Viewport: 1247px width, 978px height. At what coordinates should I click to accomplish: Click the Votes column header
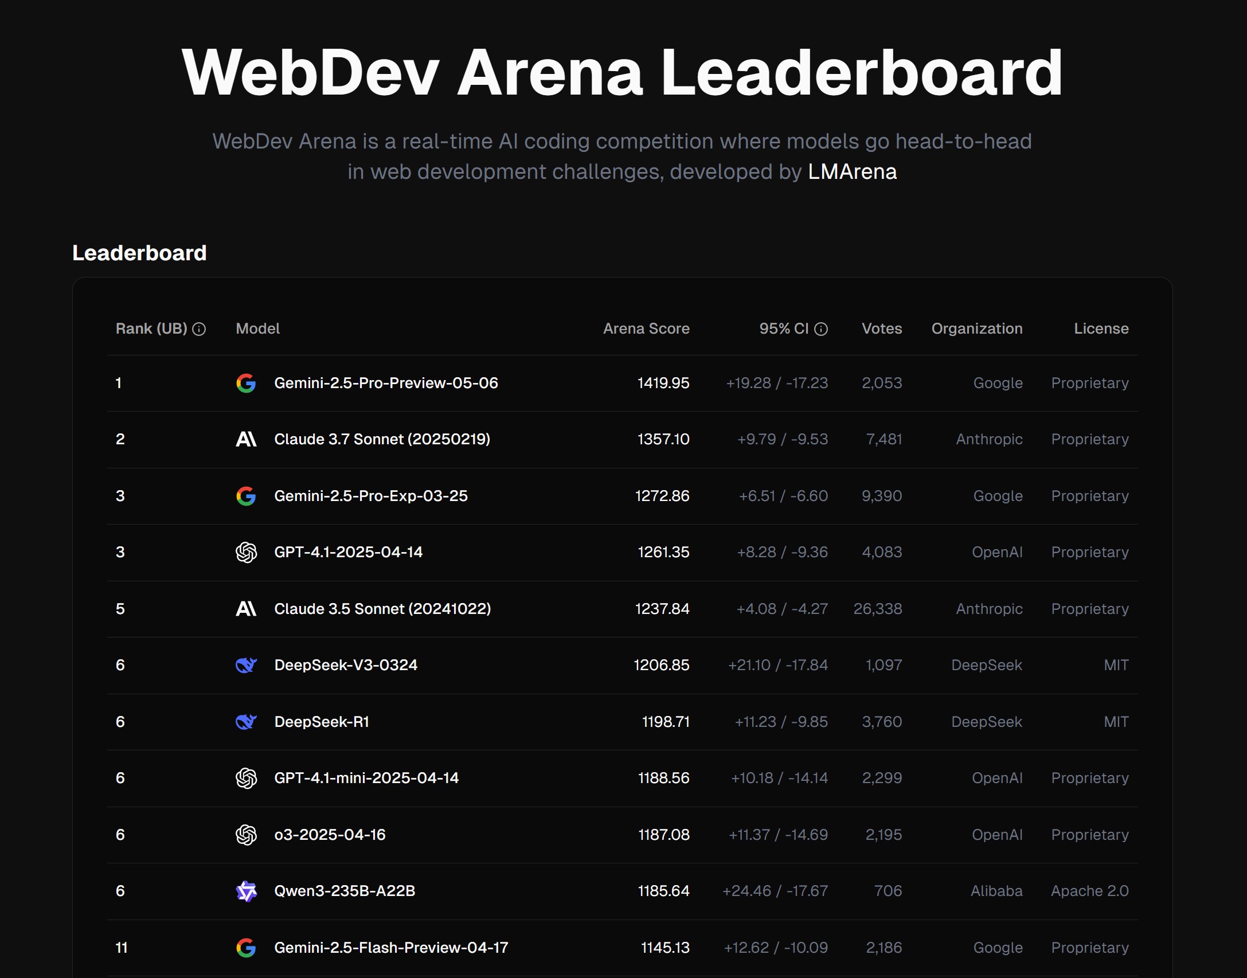coord(882,328)
